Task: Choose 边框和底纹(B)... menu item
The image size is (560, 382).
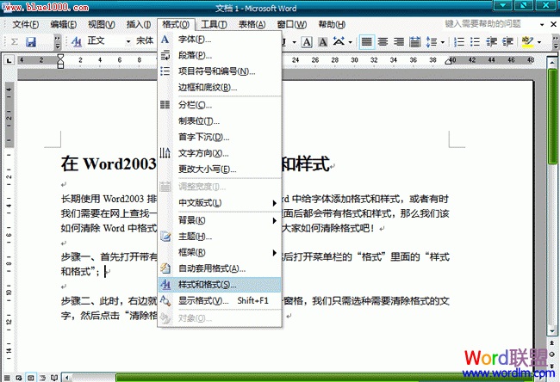Action: 220,88
